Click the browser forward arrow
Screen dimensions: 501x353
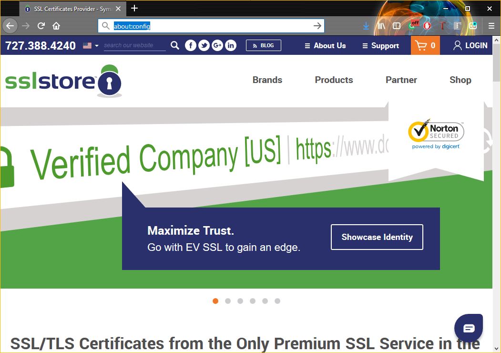click(x=26, y=26)
